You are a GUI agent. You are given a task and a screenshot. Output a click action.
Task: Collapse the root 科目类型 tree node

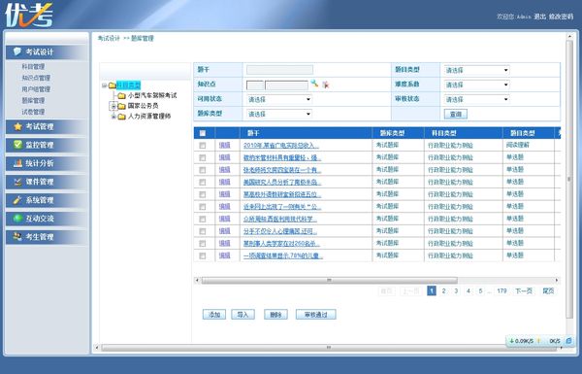coord(105,85)
